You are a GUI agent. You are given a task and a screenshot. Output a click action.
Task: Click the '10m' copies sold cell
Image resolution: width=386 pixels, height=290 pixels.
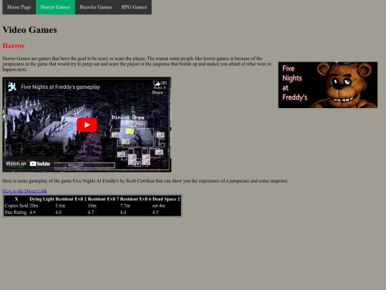click(x=92, y=206)
